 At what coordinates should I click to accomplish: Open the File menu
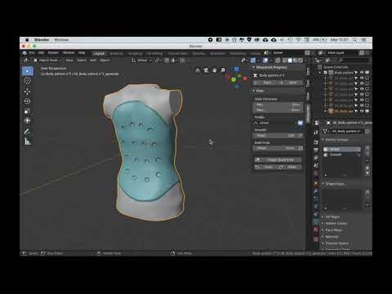coord(32,53)
